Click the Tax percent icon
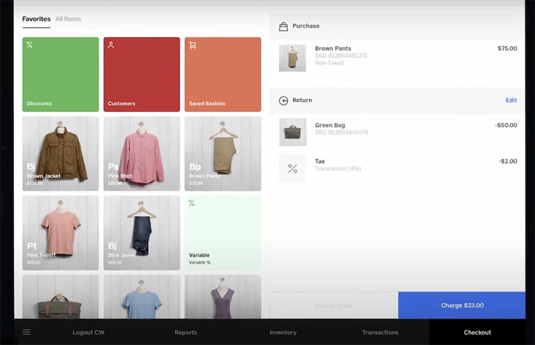 (292, 169)
